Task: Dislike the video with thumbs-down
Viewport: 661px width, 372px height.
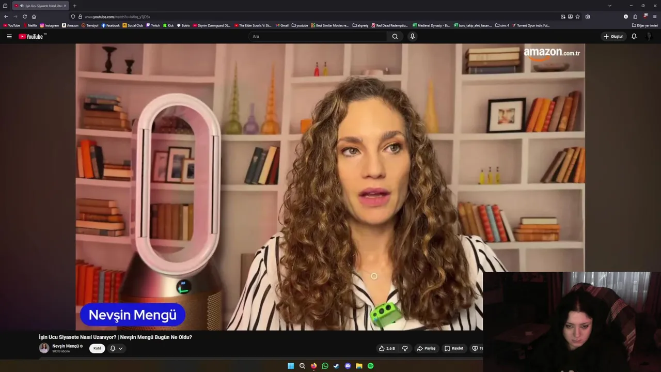Action: click(x=405, y=348)
